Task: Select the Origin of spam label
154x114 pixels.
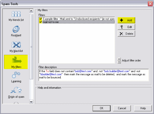Action: pos(16,97)
